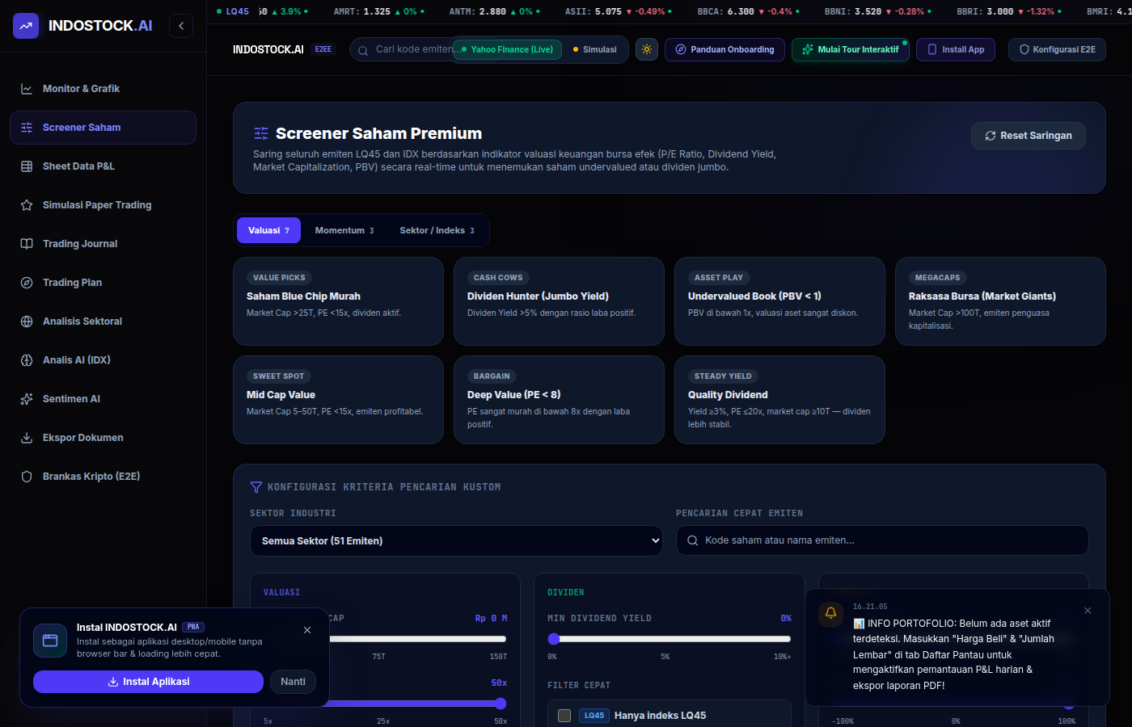Click the LQ45 ticker label

[x=233, y=11]
